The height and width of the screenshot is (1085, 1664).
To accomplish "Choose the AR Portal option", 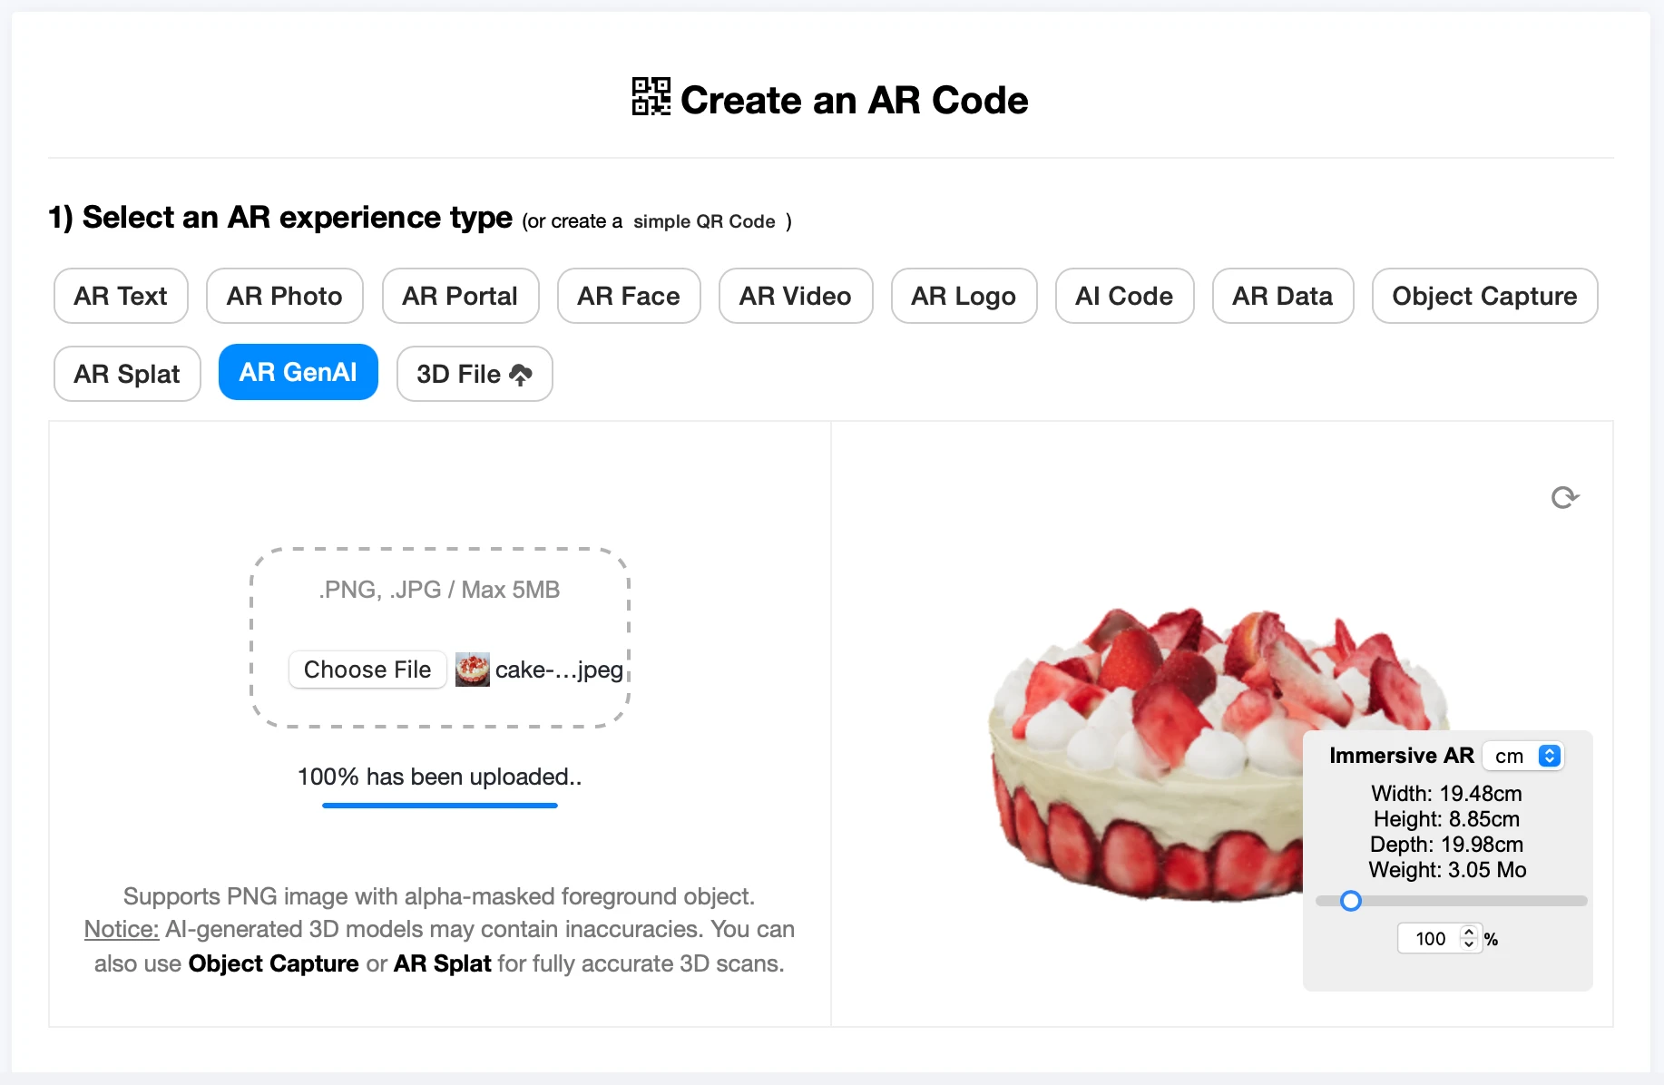I will coord(460,296).
